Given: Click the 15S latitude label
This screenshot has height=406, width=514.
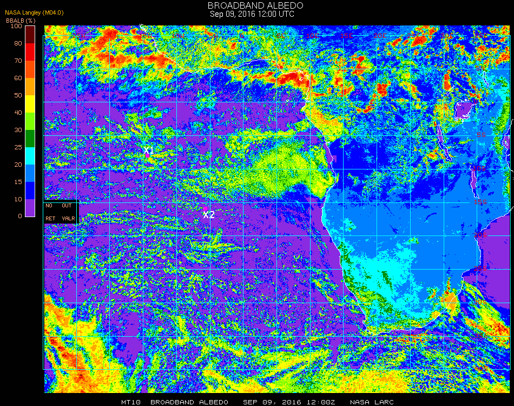Looking at the screenshot, I should 480,202.
